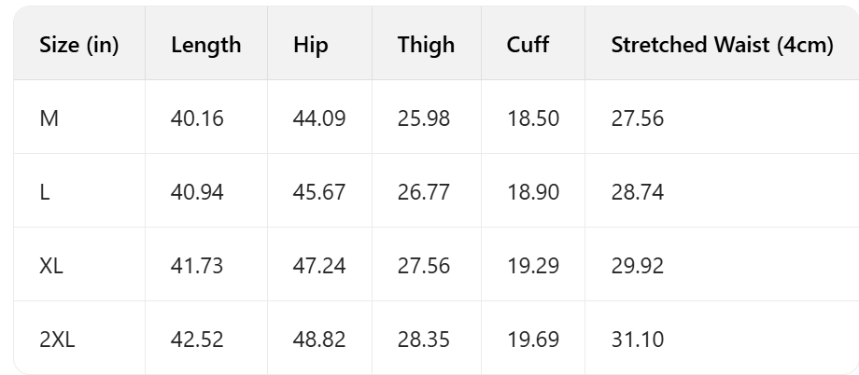The width and height of the screenshot is (859, 375).
Task: Click the Size (in) column header
Action: pyautogui.click(x=79, y=45)
